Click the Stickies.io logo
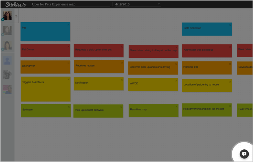This screenshot has height=162, width=253. point(16,4)
